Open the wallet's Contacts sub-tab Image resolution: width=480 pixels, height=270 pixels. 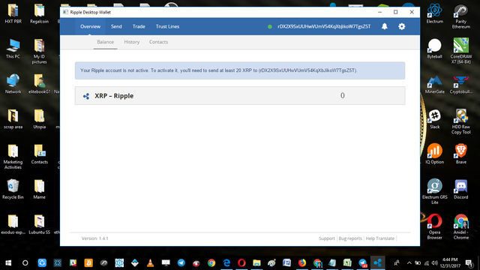point(158,42)
